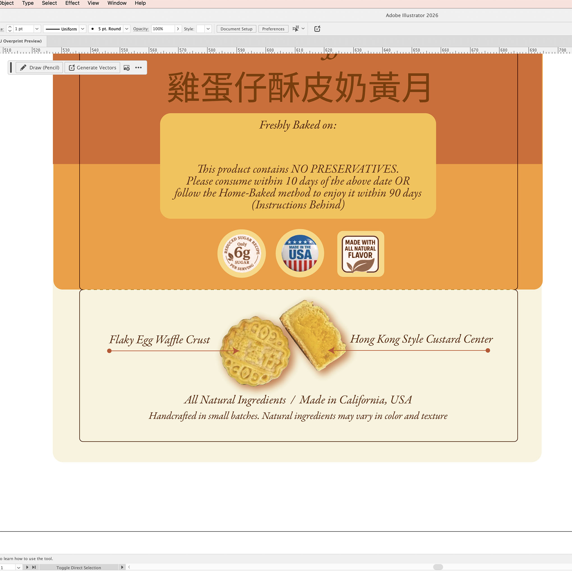This screenshot has width=572, height=572.
Task: Expand the Opacity slider arrow
Action: point(178,29)
